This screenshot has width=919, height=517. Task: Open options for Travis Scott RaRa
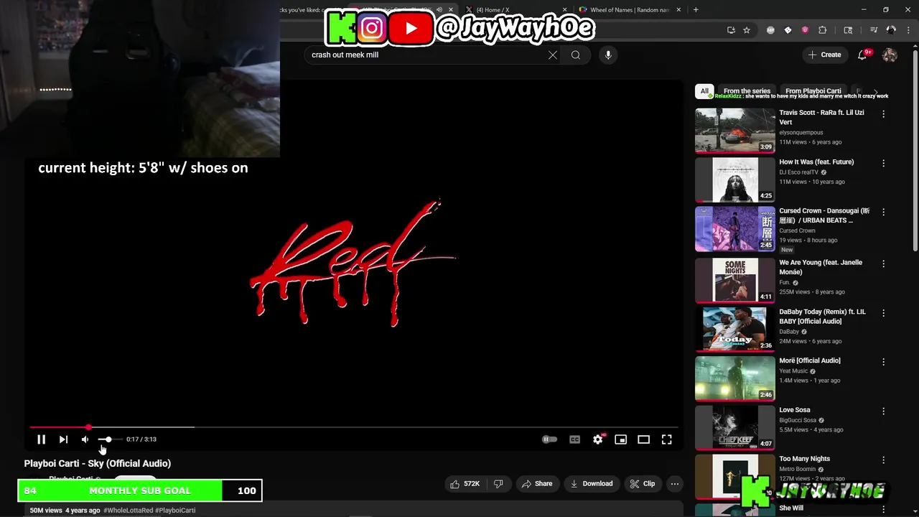(883, 113)
